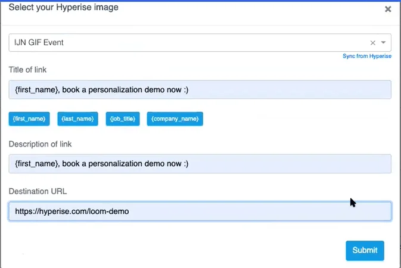Screen dimensions: 401x268
Task: Insert the {job_title} tag
Action: [123, 119]
